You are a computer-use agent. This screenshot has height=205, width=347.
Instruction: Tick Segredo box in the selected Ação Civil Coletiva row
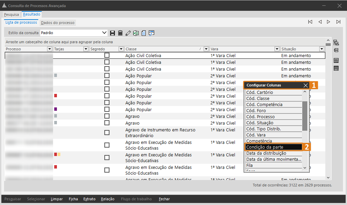point(107,55)
